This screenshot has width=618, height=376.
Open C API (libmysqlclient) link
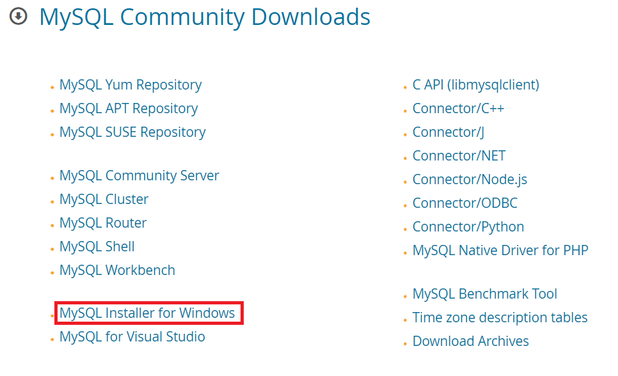476,85
